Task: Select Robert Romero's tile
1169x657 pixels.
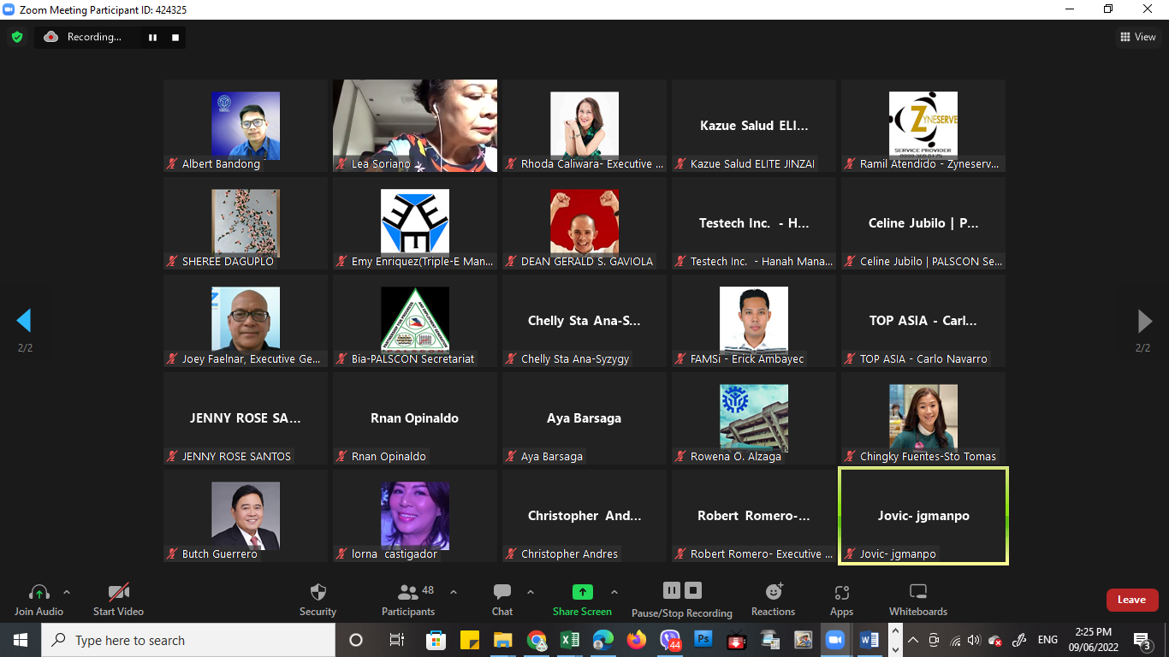Action: (x=754, y=516)
